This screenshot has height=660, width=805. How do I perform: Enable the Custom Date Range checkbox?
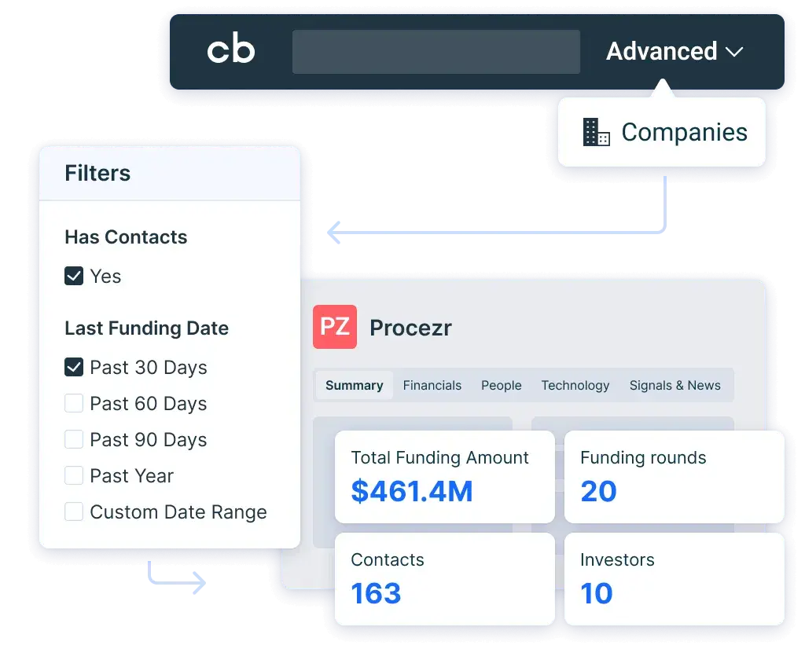pyautogui.click(x=74, y=512)
